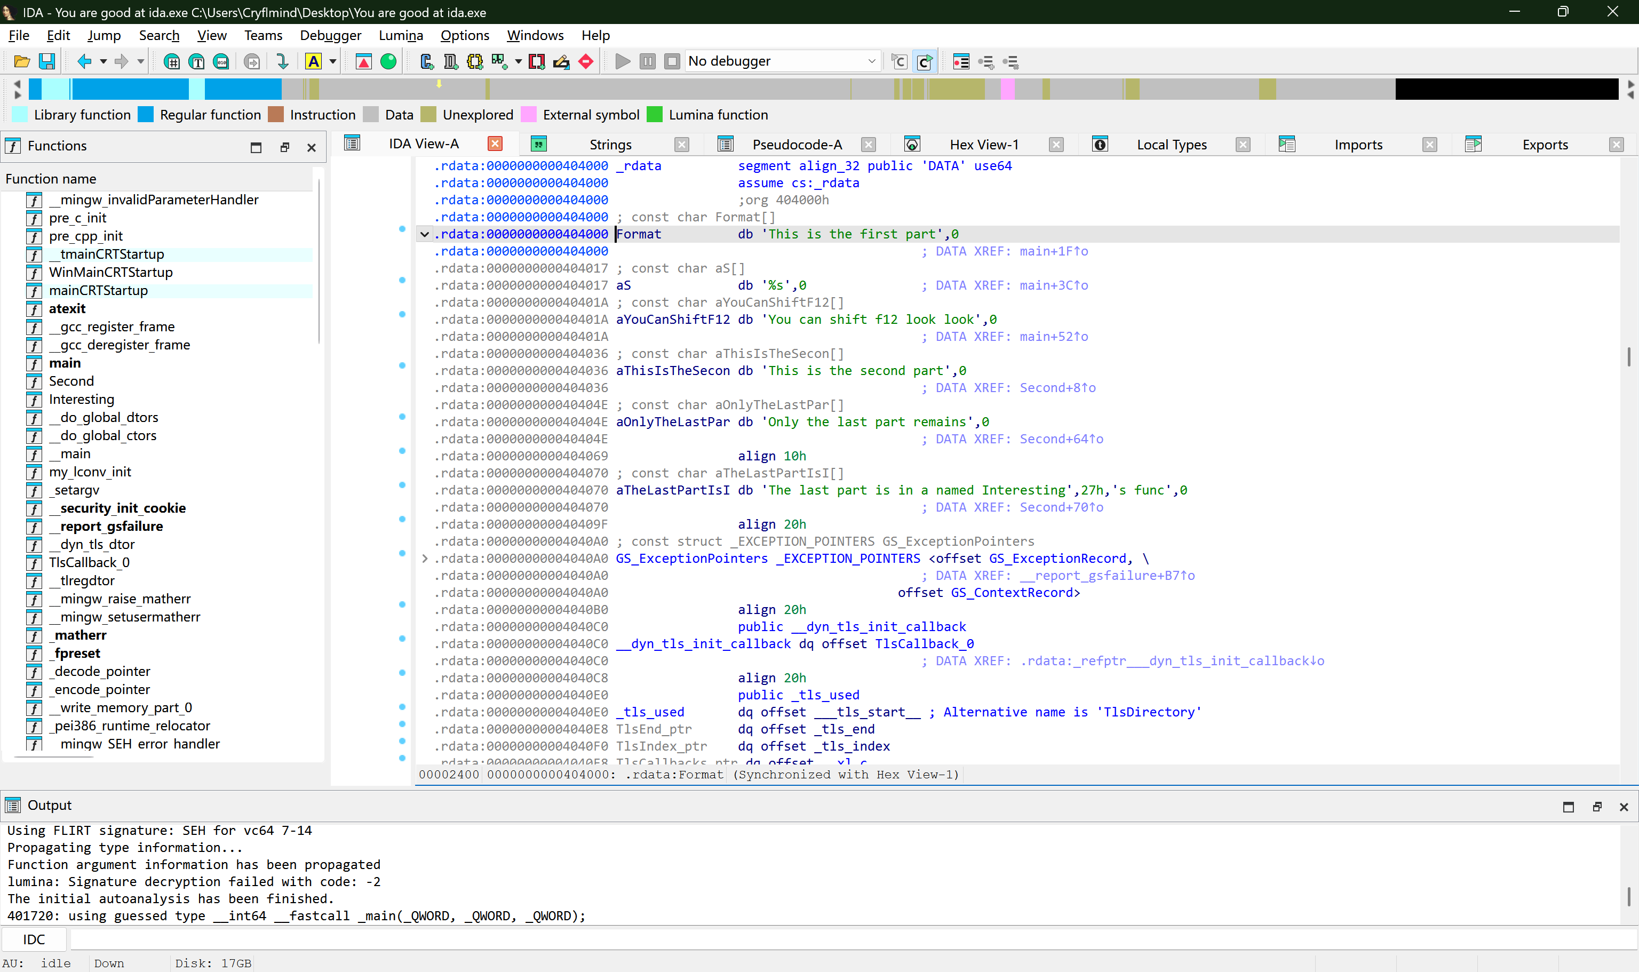Image resolution: width=1639 pixels, height=972 pixels.
Task: Open the Debugger menu
Action: [330, 35]
